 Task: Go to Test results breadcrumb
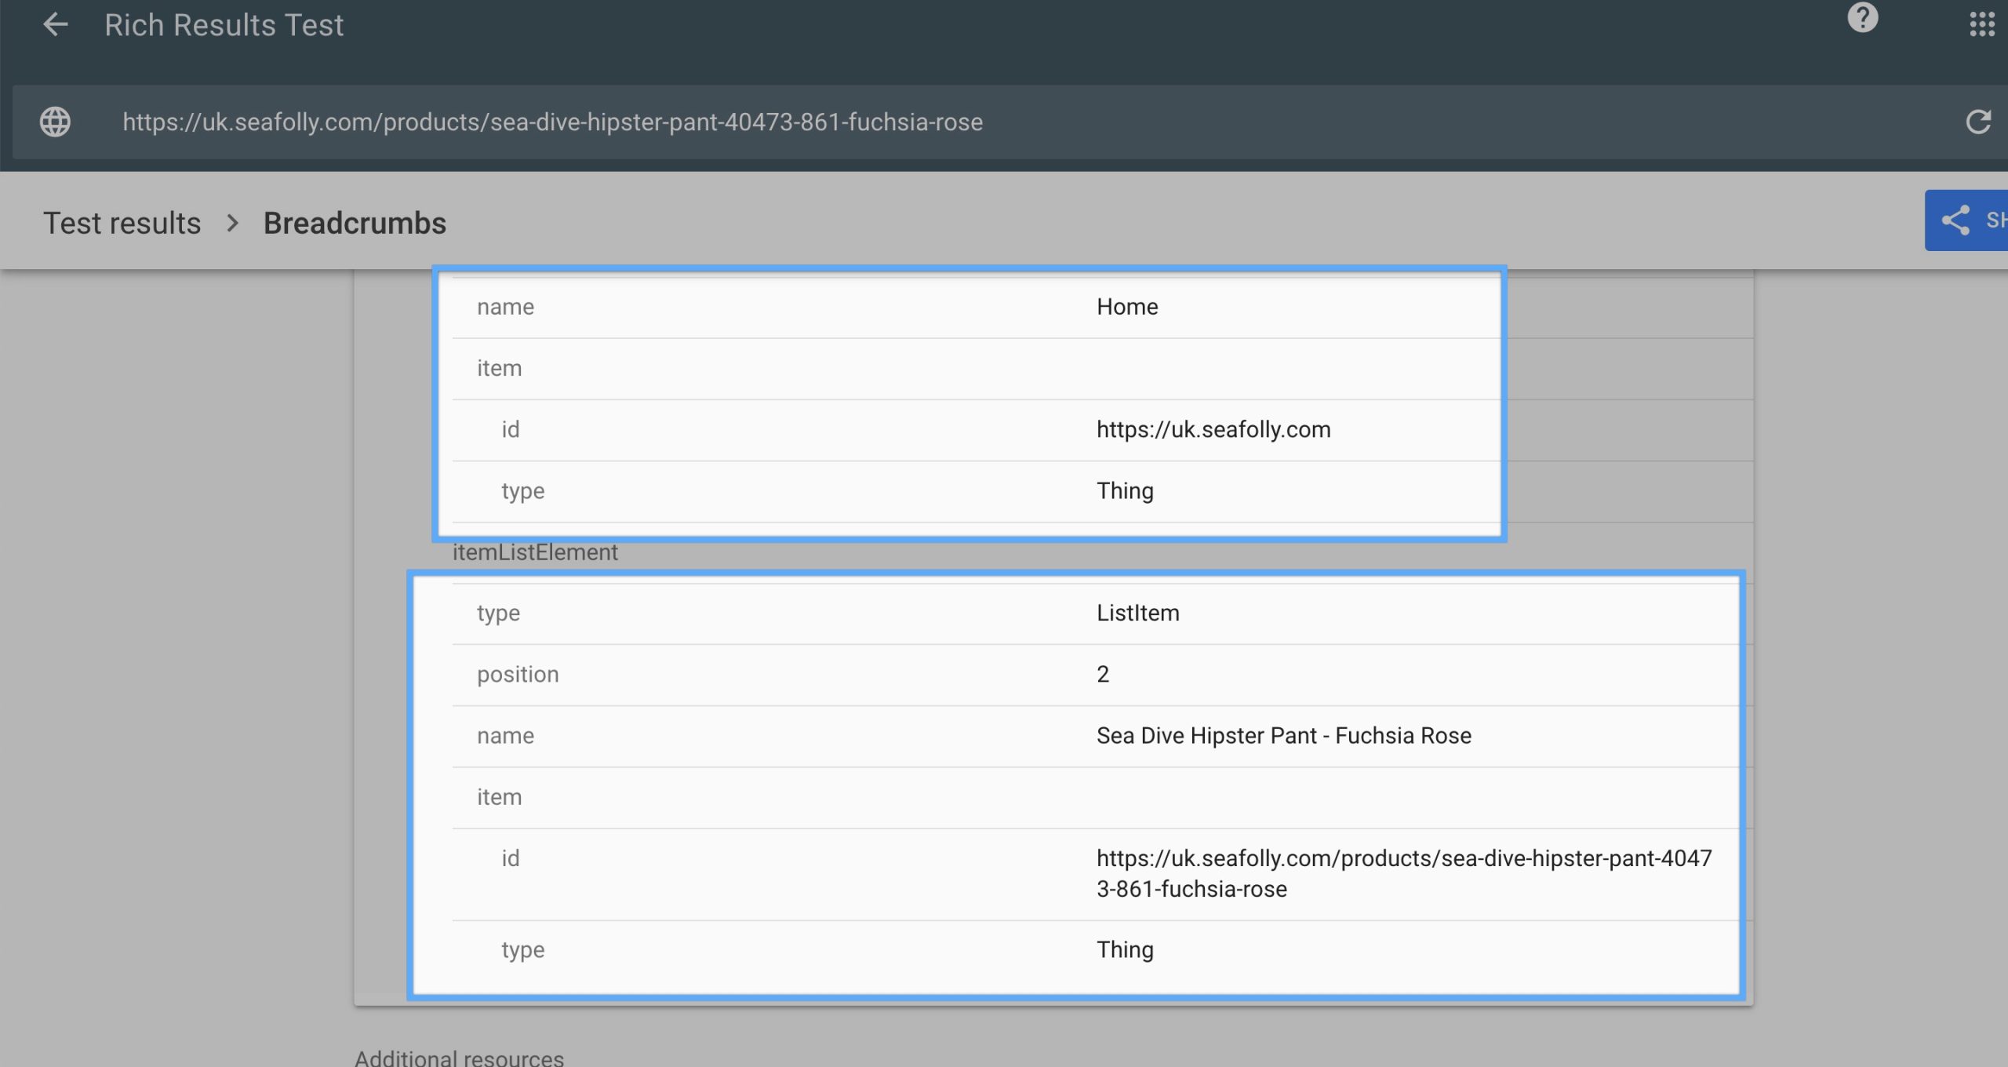[x=122, y=224]
